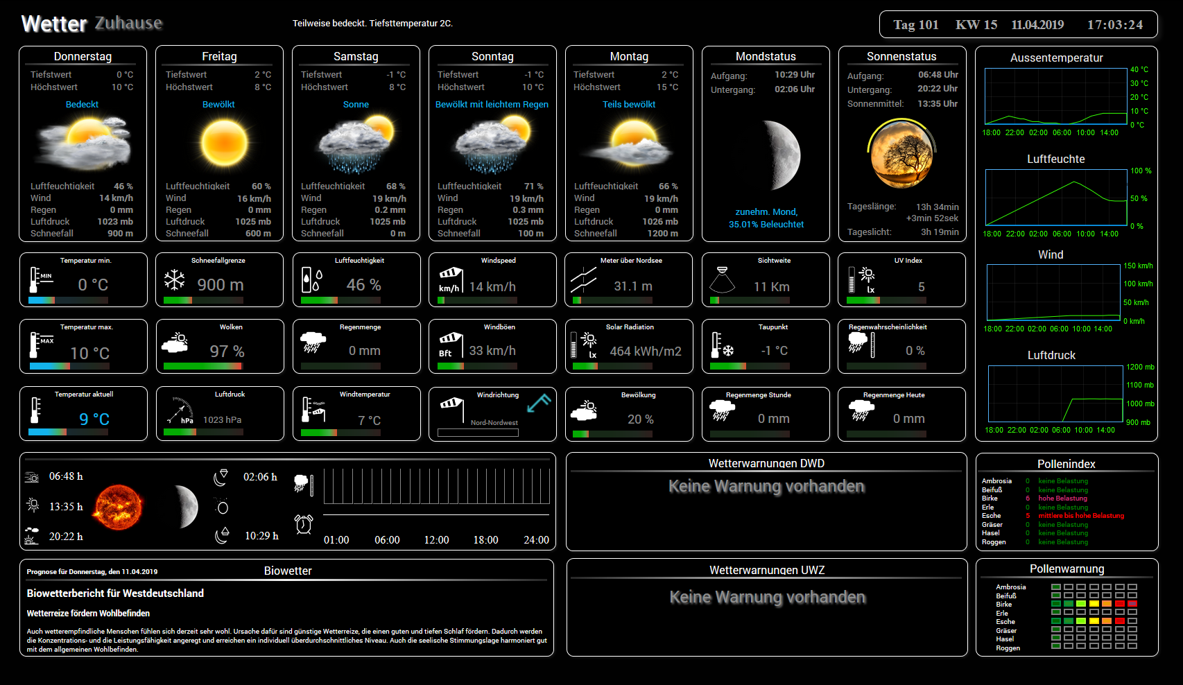Click the Wolken 97 % progress bar

pyautogui.click(x=203, y=365)
